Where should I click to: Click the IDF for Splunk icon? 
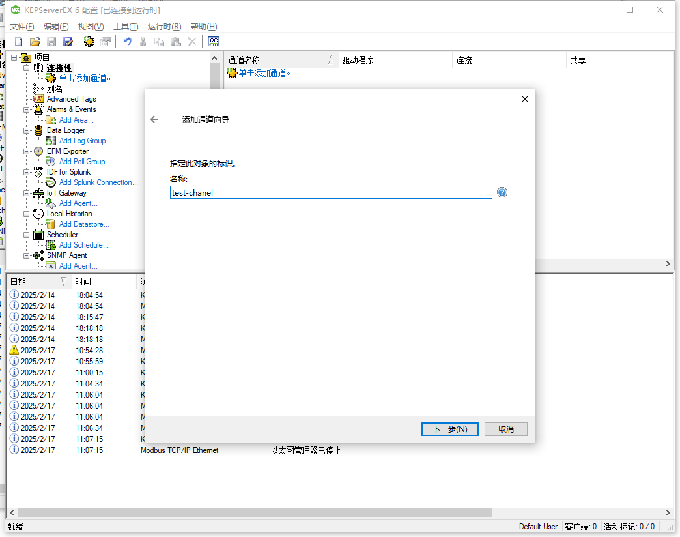(x=38, y=172)
